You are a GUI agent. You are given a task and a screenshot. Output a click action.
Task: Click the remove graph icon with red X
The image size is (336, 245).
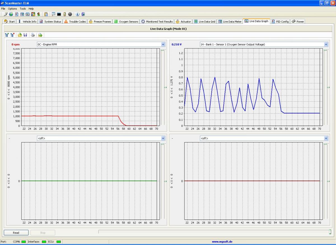tap(12, 35)
